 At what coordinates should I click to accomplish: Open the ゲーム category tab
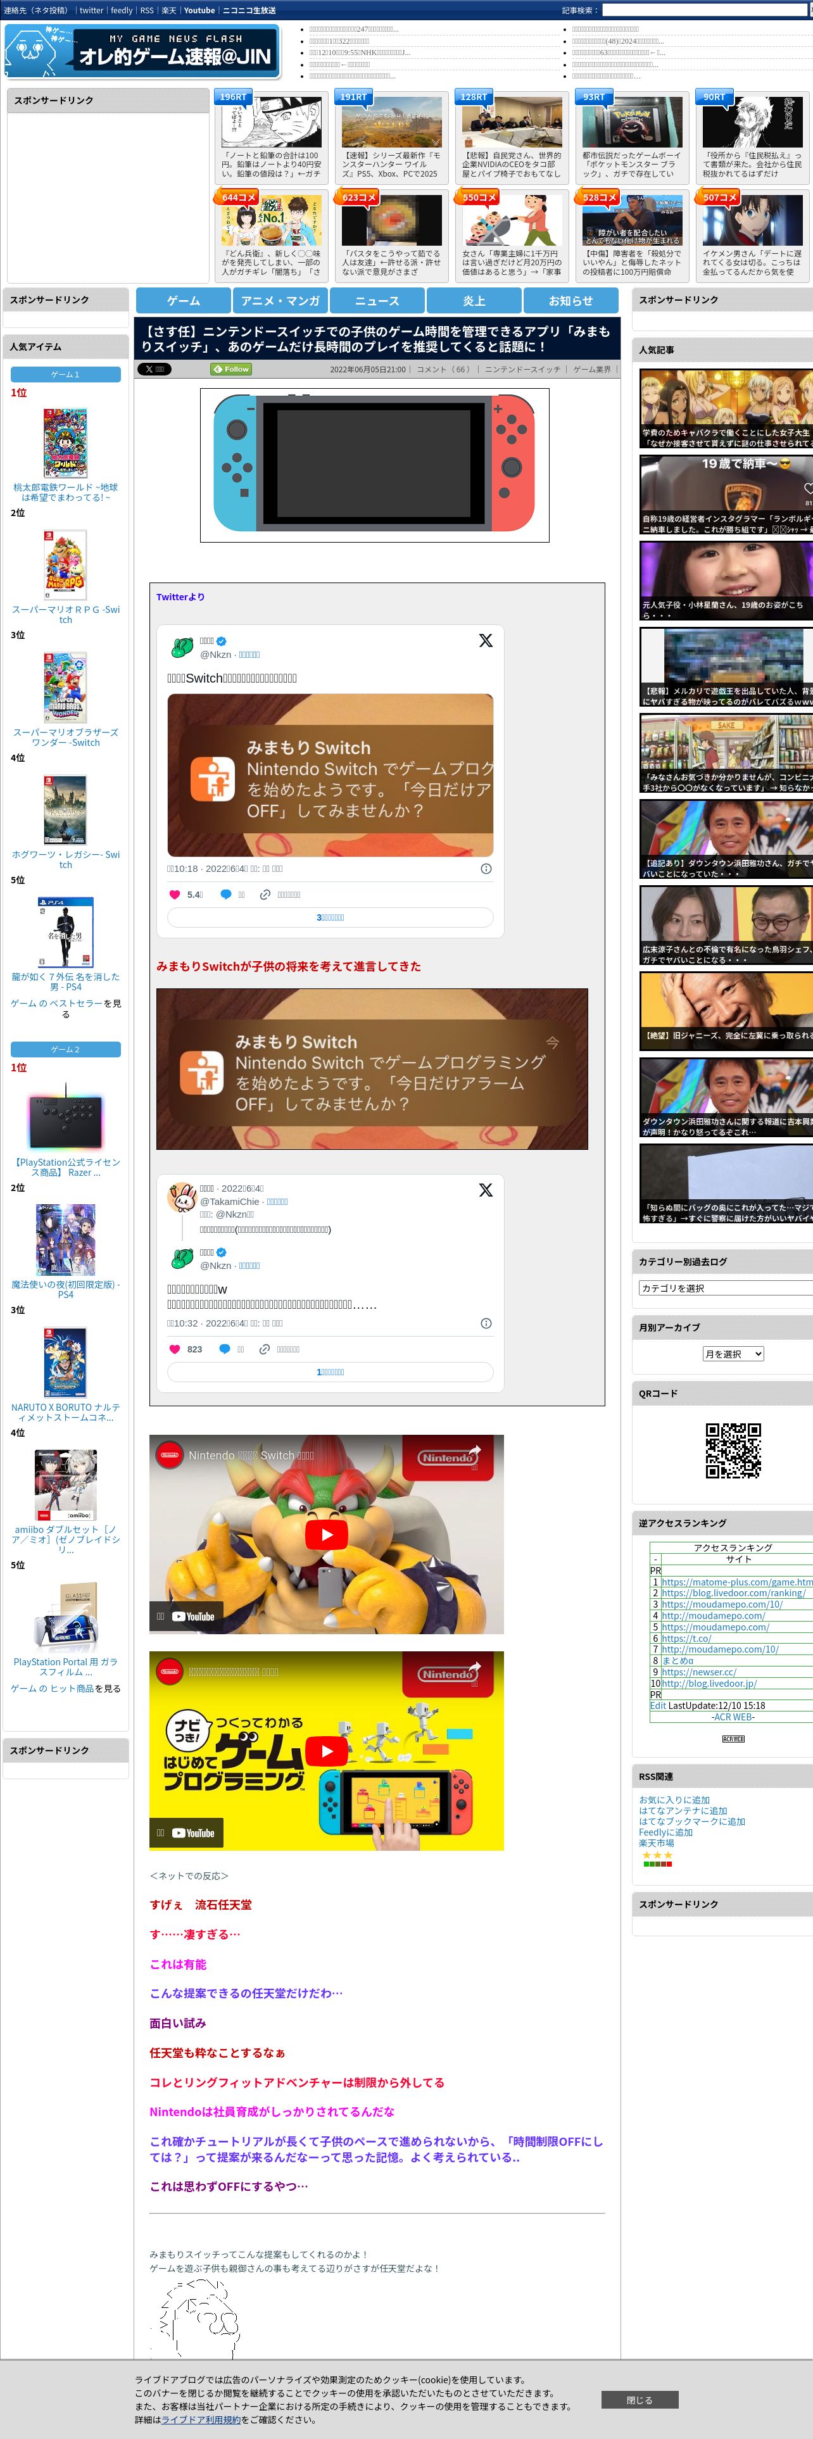(184, 300)
